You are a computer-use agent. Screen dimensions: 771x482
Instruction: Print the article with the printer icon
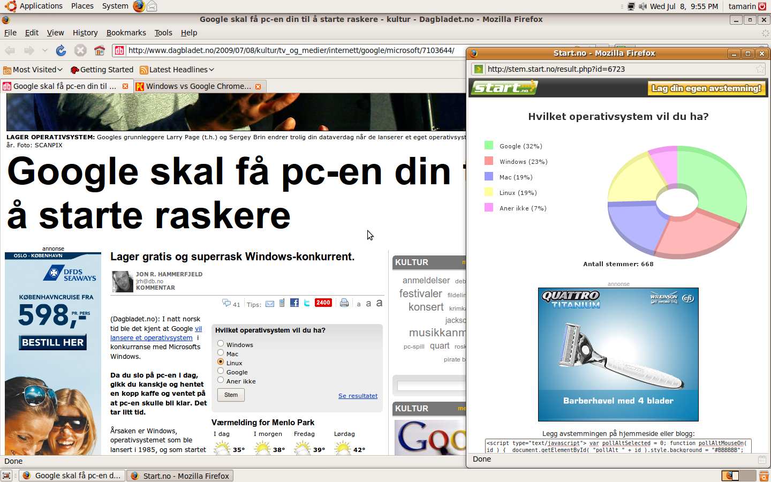(x=344, y=303)
